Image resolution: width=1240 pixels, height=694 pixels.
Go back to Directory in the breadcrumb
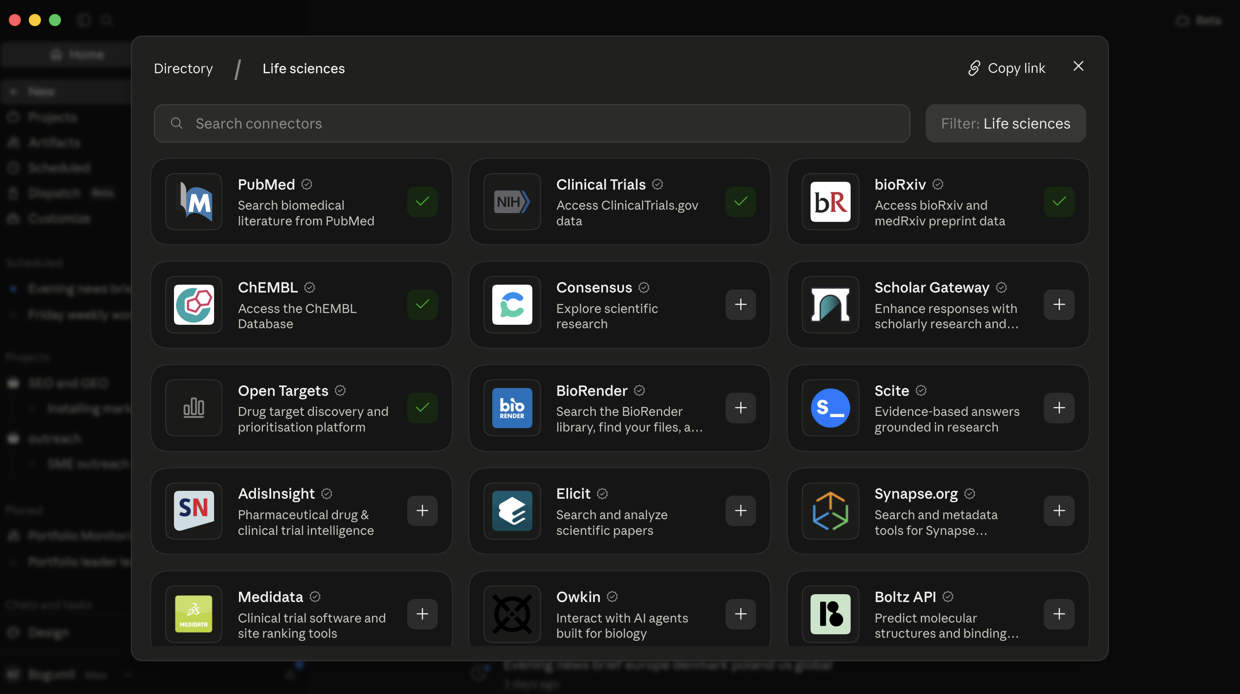coord(184,68)
